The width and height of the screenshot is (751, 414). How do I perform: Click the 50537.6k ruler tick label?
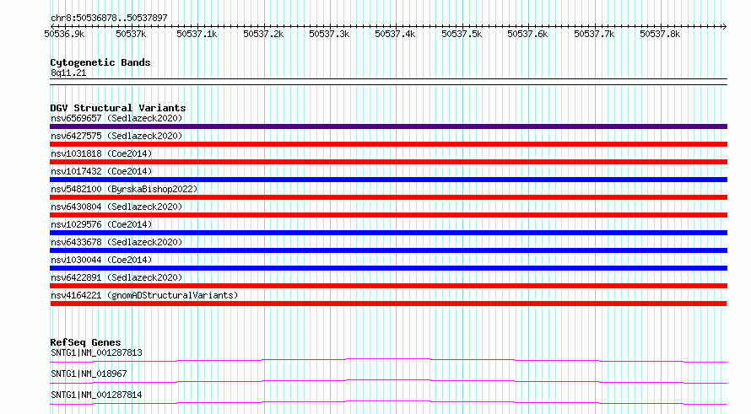pyautogui.click(x=527, y=34)
